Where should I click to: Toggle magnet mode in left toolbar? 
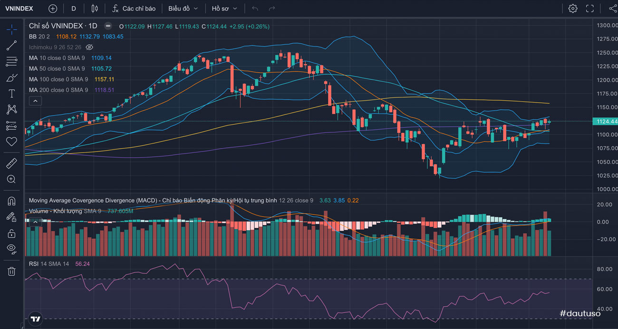point(11,201)
